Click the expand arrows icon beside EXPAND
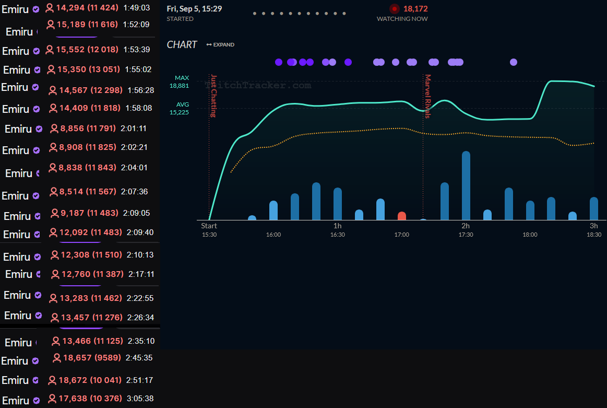 [x=209, y=45]
